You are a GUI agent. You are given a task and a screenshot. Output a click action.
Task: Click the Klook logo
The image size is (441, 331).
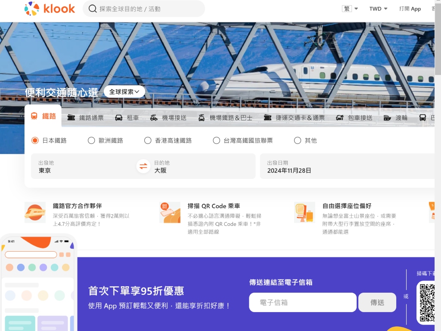50,9
